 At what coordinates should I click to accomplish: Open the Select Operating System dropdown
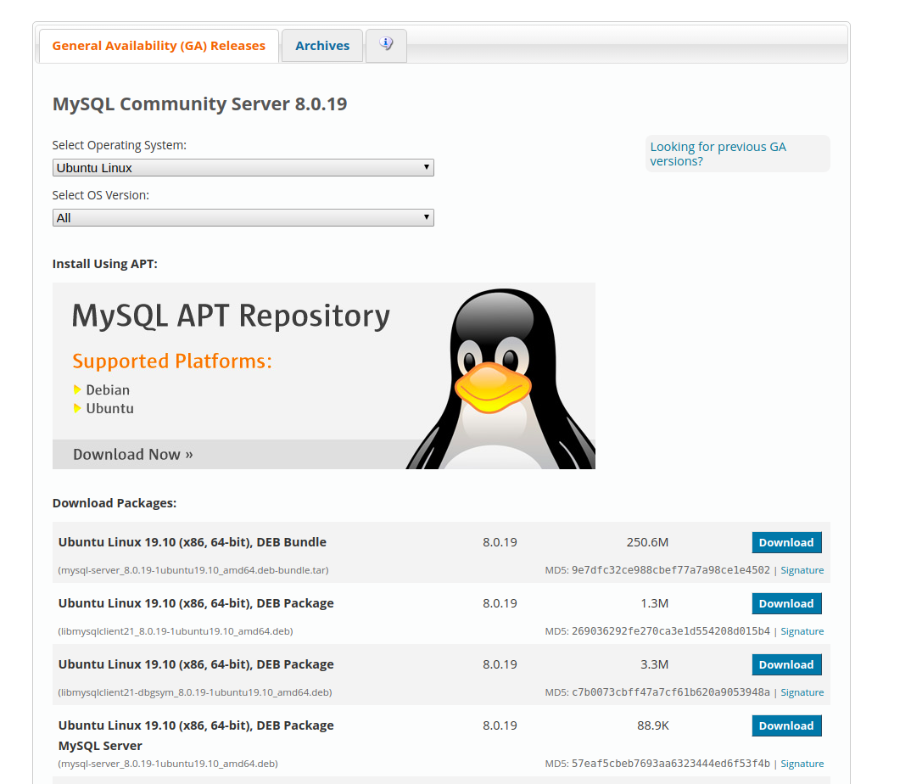point(243,167)
